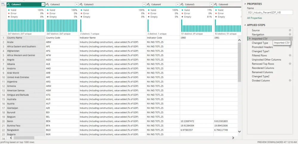
Task: Click the data type icon of Column2
Action: (48, 4)
